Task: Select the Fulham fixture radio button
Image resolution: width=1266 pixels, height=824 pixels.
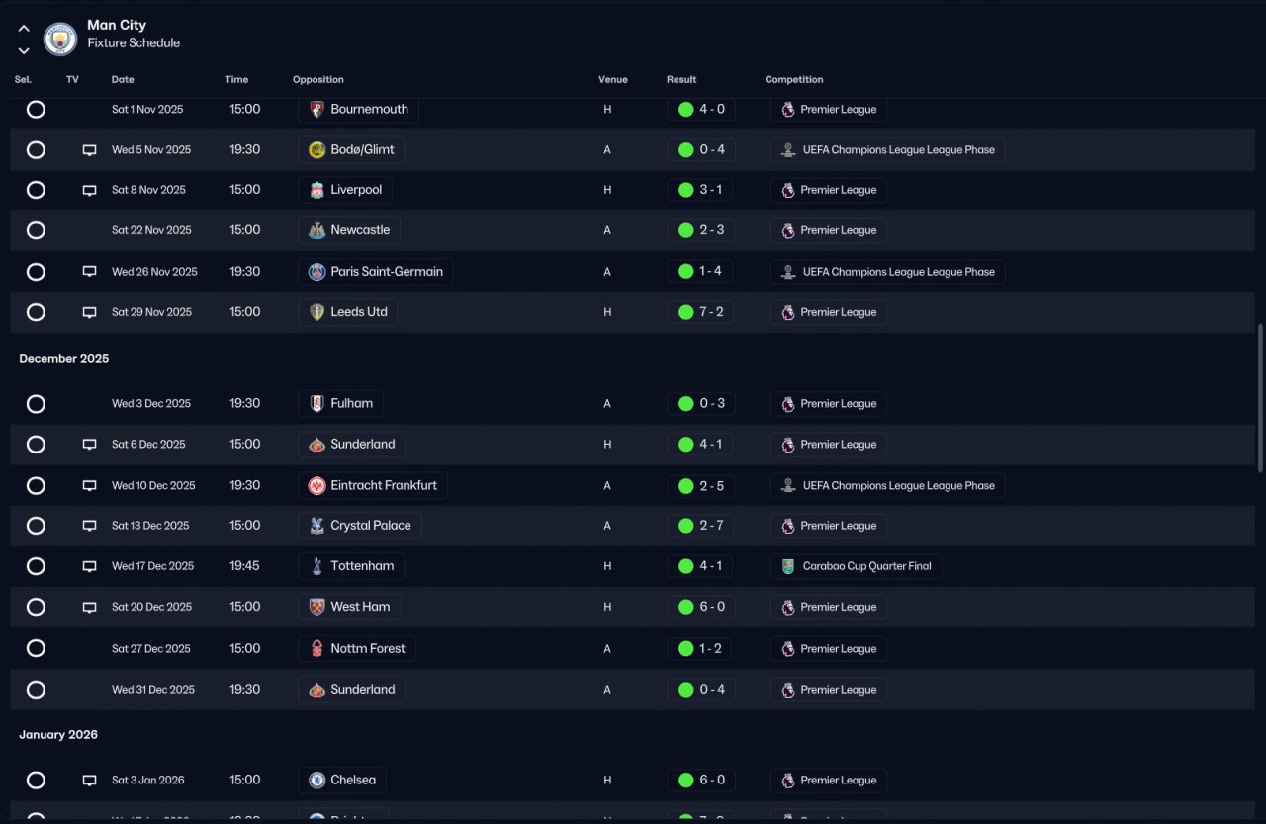Action: [36, 404]
